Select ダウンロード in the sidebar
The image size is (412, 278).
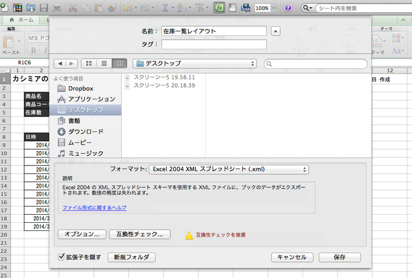click(x=86, y=132)
